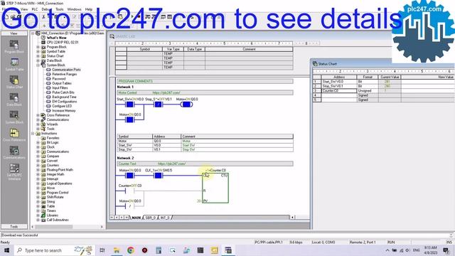Expand the Symbol Table tree node
Image resolution: width=455 pixels, height=256 pixels.
(38, 51)
